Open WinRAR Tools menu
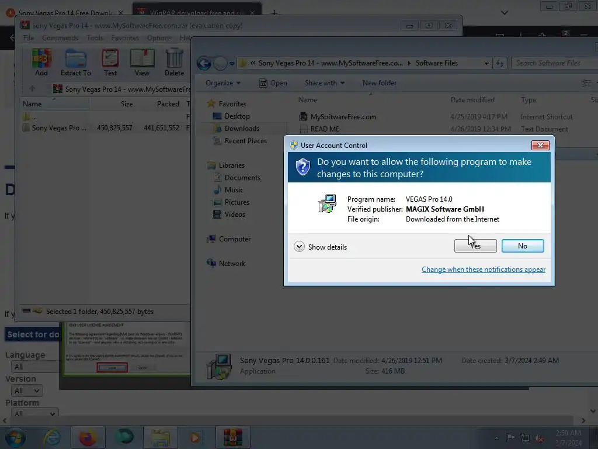The image size is (598, 449). pyautogui.click(x=95, y=38)
